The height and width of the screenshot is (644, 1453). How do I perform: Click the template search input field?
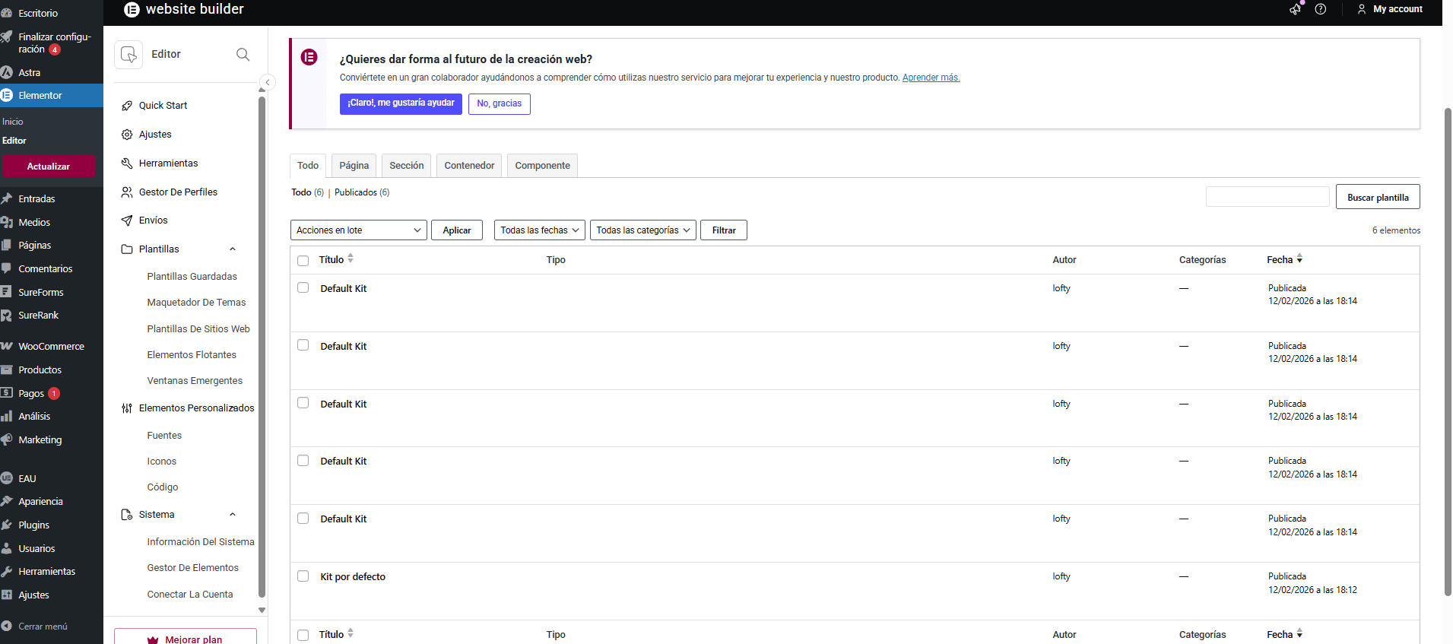pyautogui.click(x=1267, y=197)
